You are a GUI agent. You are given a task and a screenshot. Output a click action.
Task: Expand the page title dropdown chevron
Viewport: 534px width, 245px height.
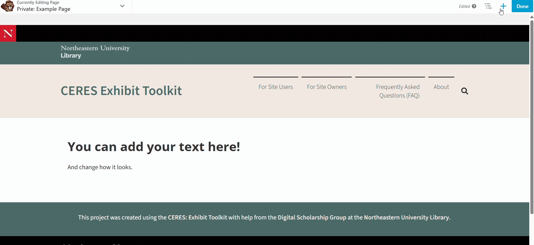[122, 6]
